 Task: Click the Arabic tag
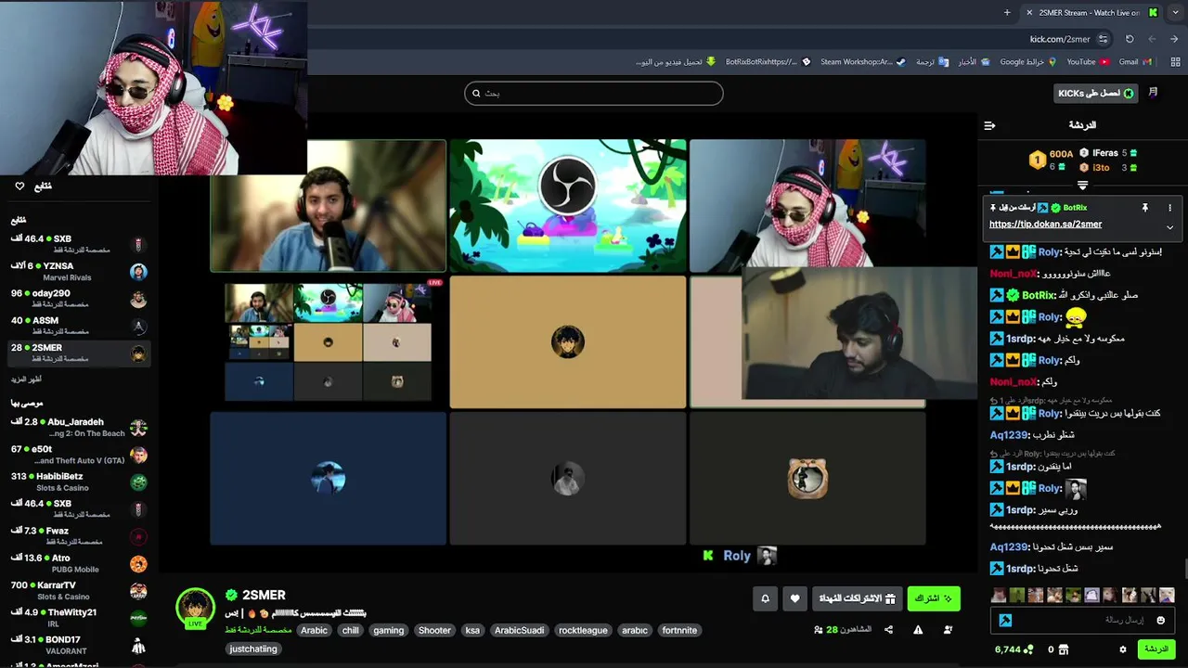[x=314, y=630]
